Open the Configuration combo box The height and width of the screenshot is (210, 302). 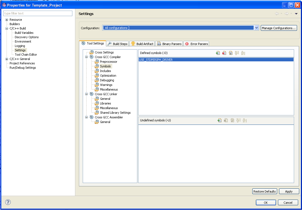click(180, 28)
